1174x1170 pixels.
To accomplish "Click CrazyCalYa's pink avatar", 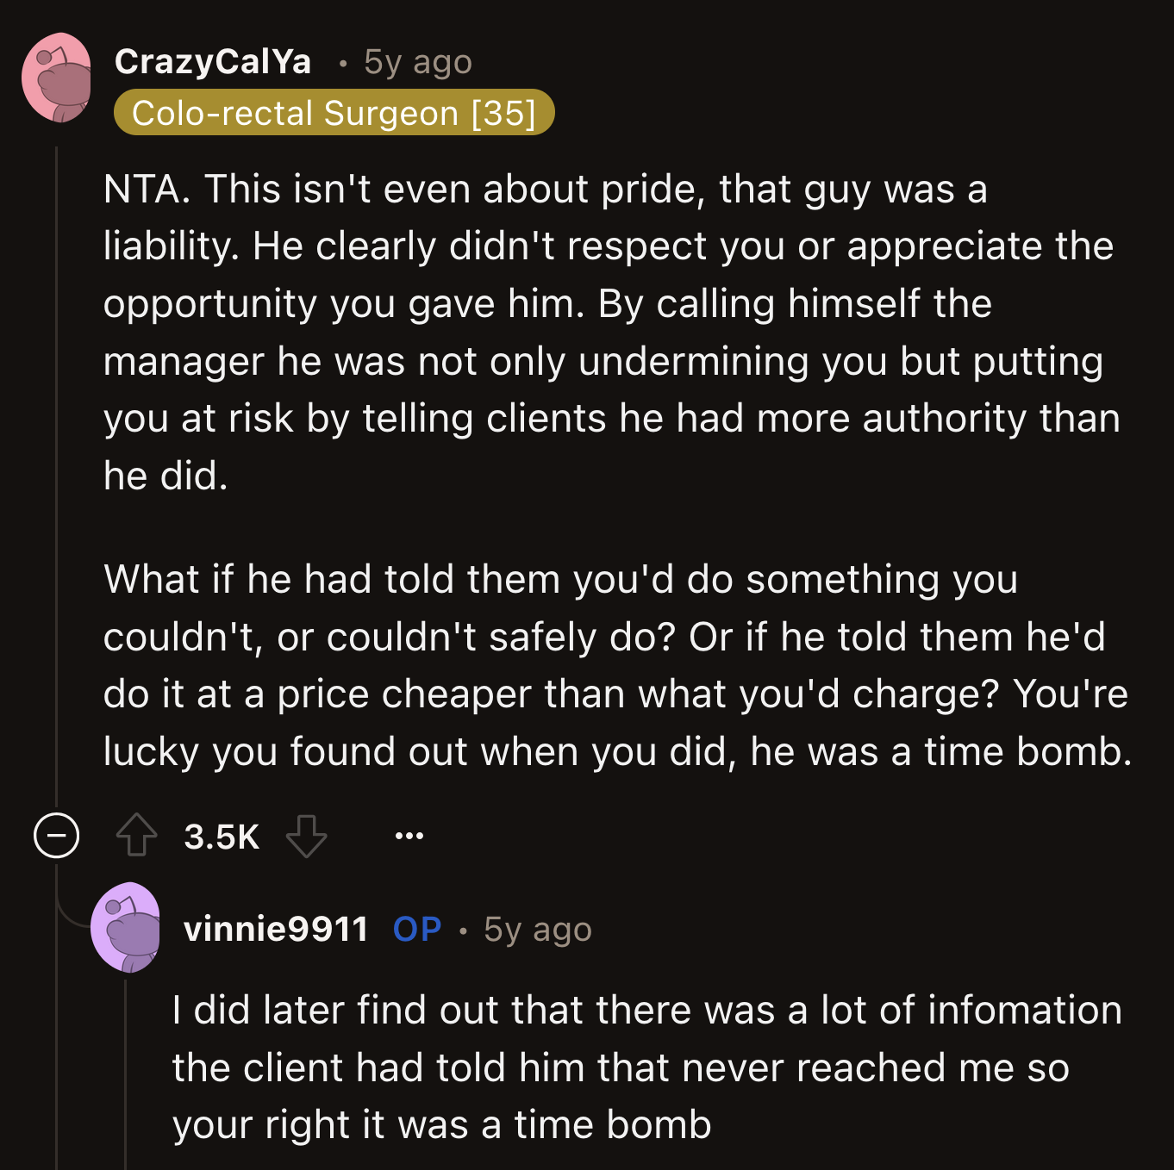I will (x=58, y=78).
